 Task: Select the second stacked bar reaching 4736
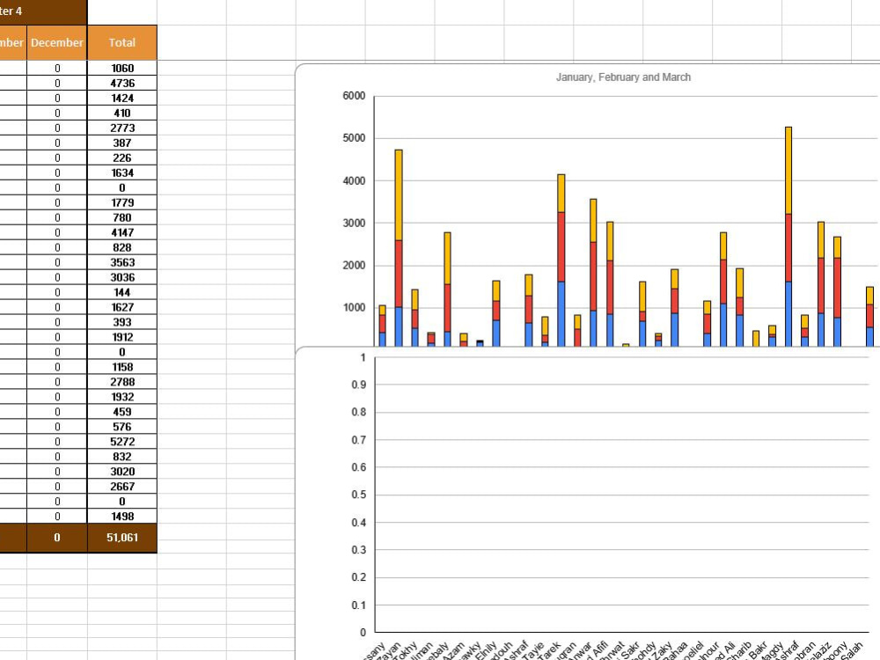pos(399,247)
